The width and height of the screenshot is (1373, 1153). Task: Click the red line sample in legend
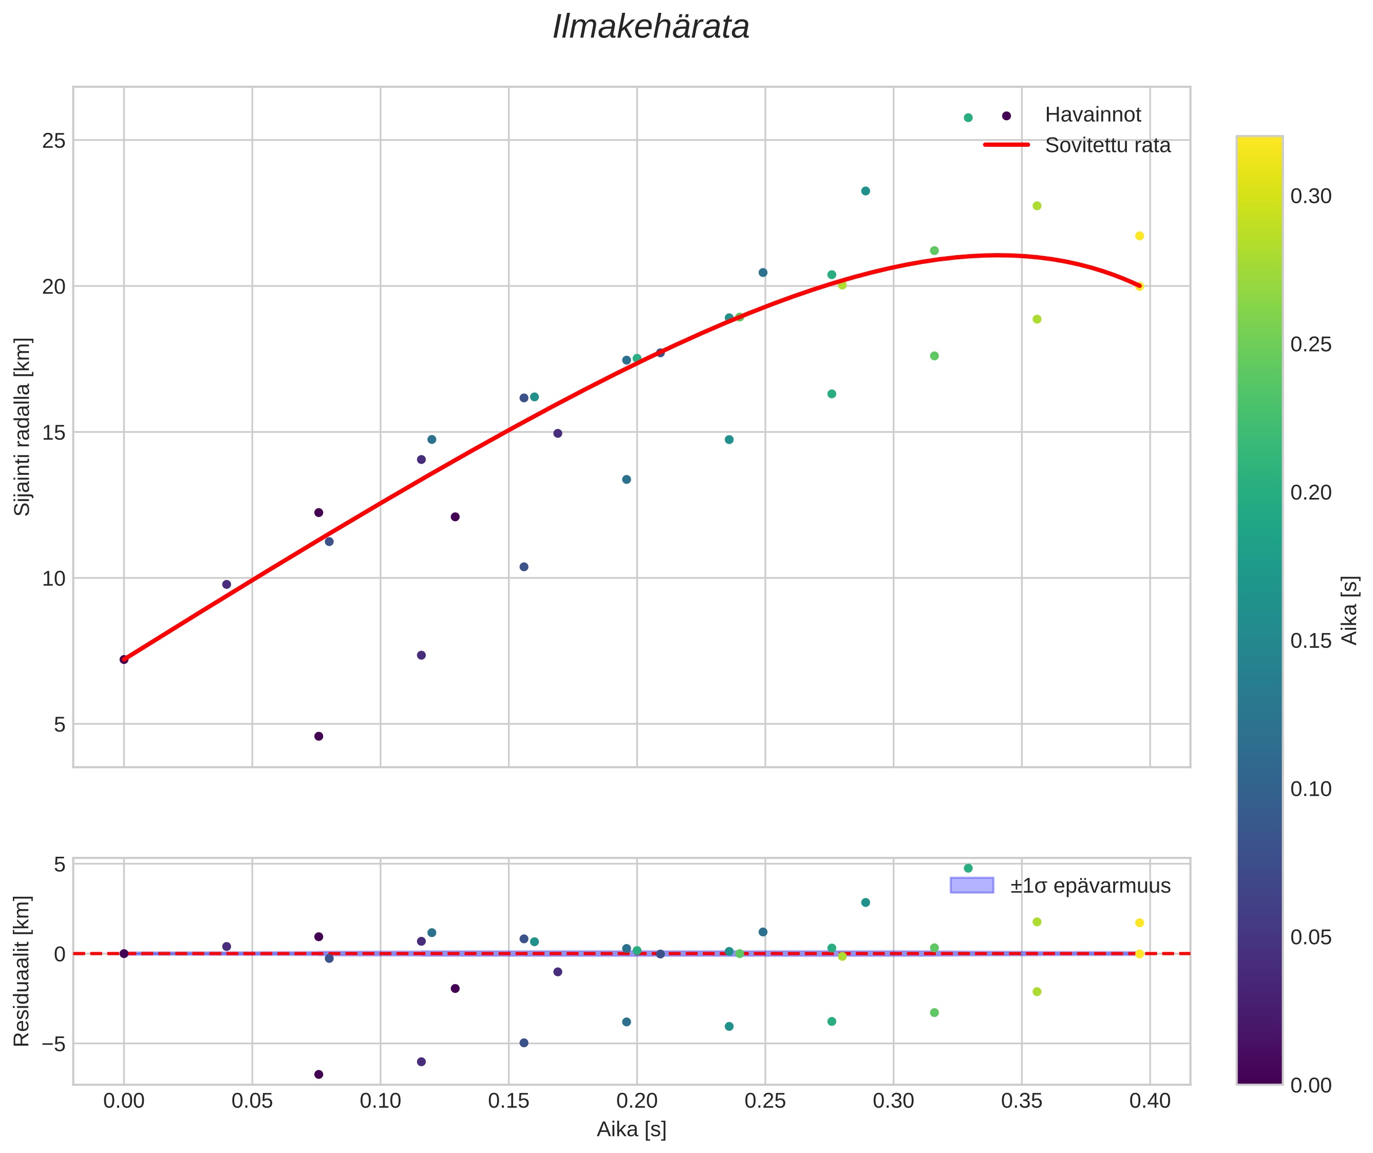[x=1007, y=145]
